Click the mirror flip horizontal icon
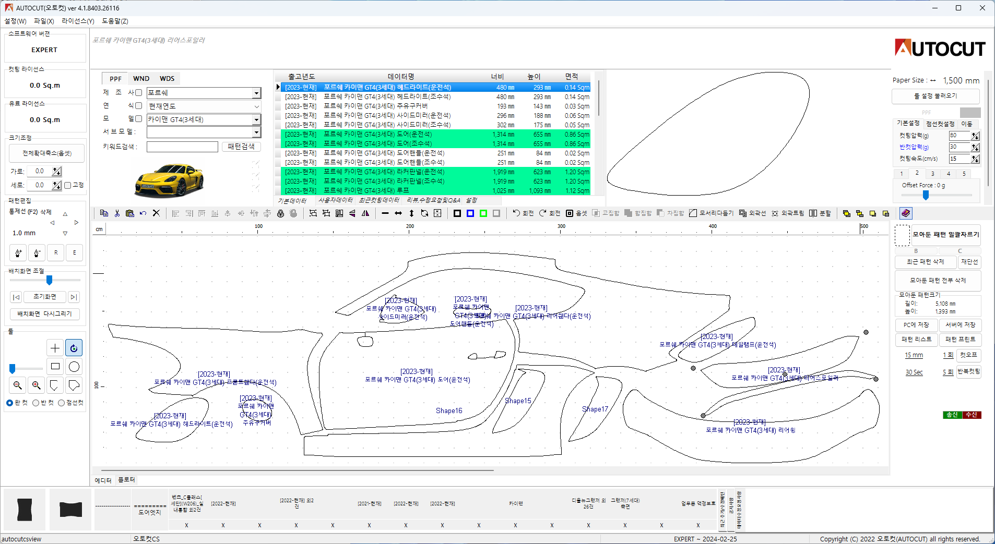Image resolution: width=995 pixels, height=544 pixels. (x=365, y=213)
